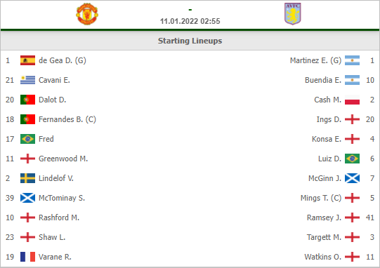Click the Aston Villa club crest
The width and height of the screenshot is (380, 268).
[x=292, y=14]
